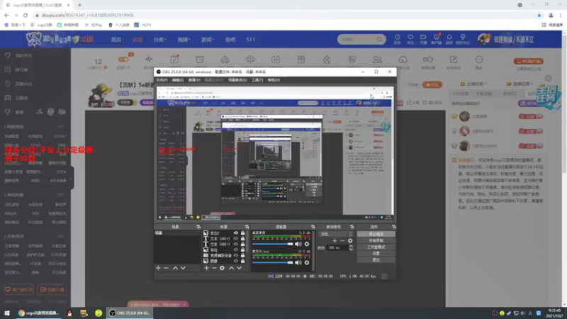
Task: Open OBS Help menu
Action: tap(274, 80)
